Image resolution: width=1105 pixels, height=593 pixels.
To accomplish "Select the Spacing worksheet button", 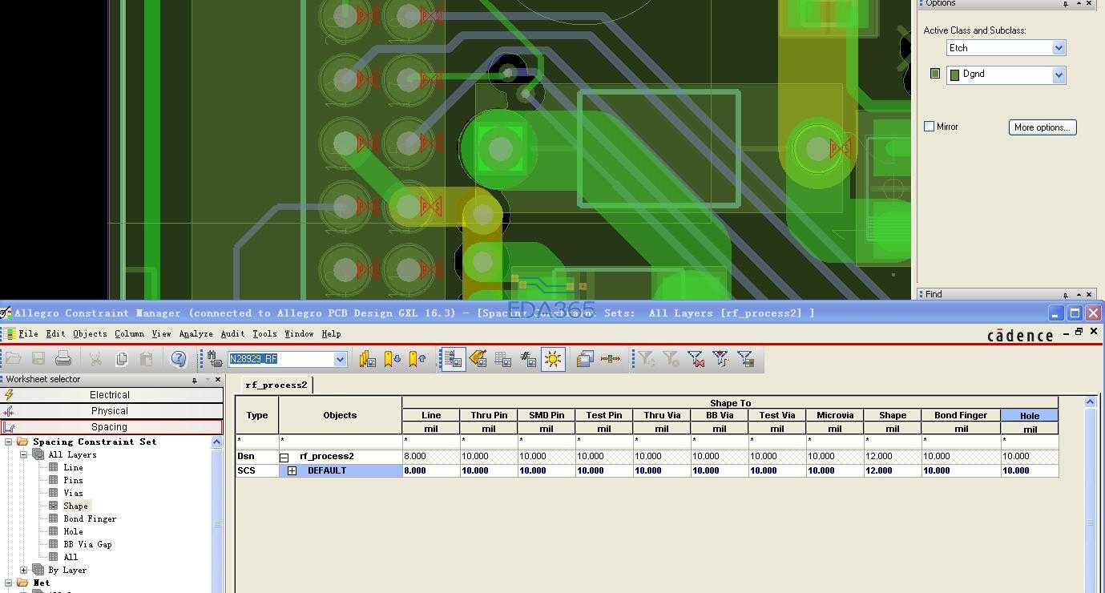I will click(111, 427).
